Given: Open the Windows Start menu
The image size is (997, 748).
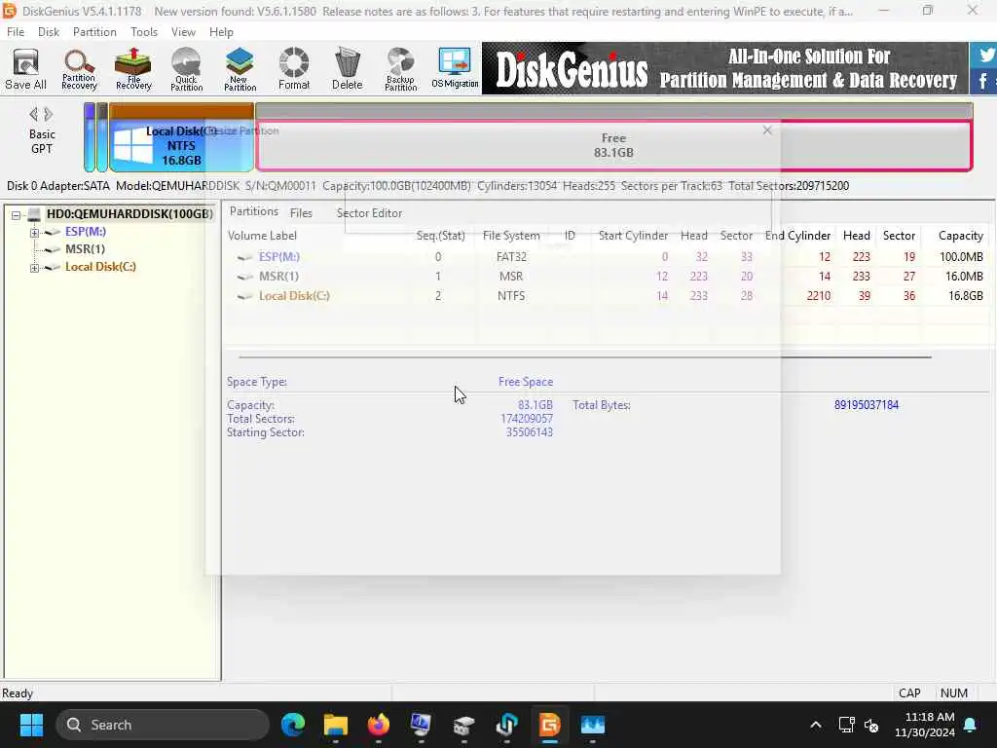Looking at the screenshot, I should [31, 725].
